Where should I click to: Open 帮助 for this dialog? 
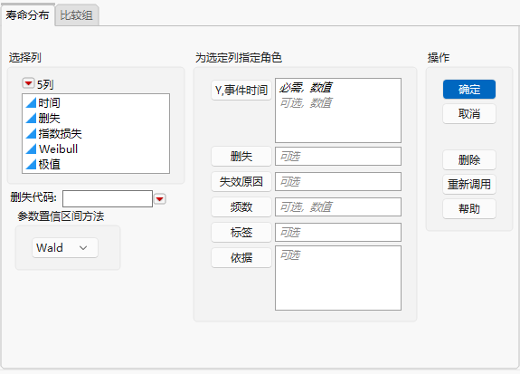pyautogui.click(x=469, y=208)
